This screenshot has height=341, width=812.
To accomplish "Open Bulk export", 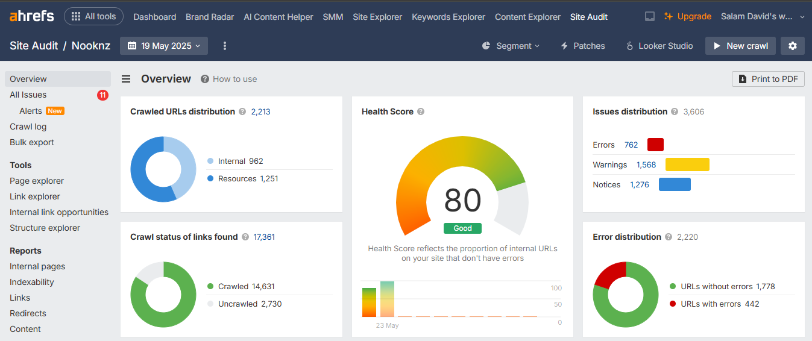I will point(32,142).
